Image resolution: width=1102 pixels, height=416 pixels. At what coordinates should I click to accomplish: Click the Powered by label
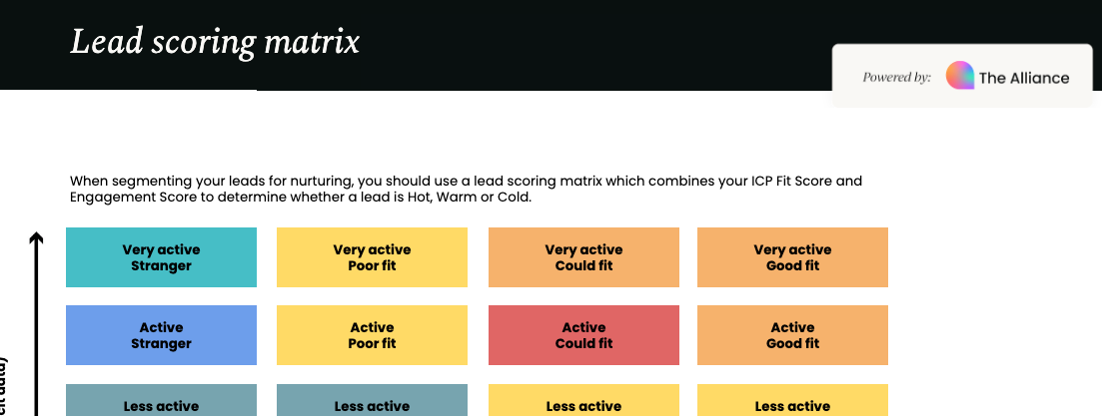pyautogui.click(x=897, y=77)
